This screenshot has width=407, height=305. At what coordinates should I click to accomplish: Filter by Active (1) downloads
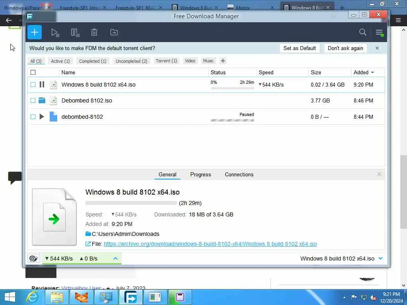coord(60,61)
